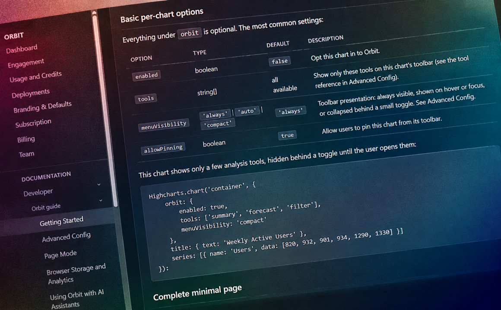The image size is (501, 310).
Task: Click the DEFAULT column header
Action: pos(278,44)
